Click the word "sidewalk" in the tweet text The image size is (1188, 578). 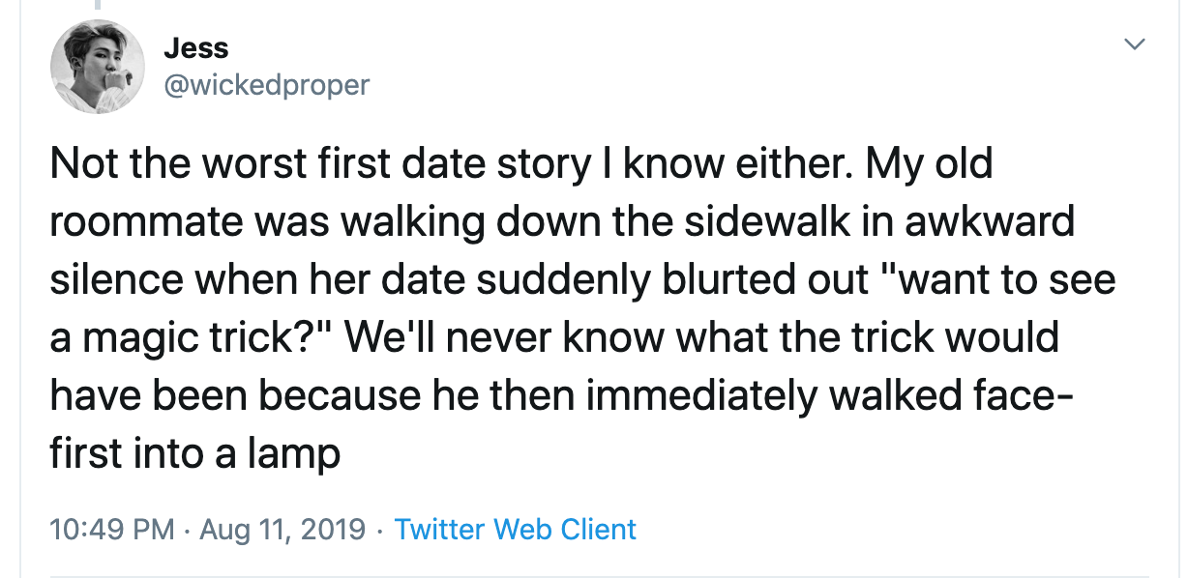745,221
